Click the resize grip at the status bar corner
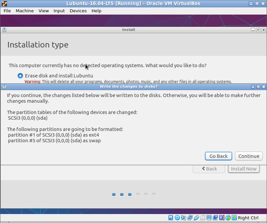 click(x=264, y=219)
